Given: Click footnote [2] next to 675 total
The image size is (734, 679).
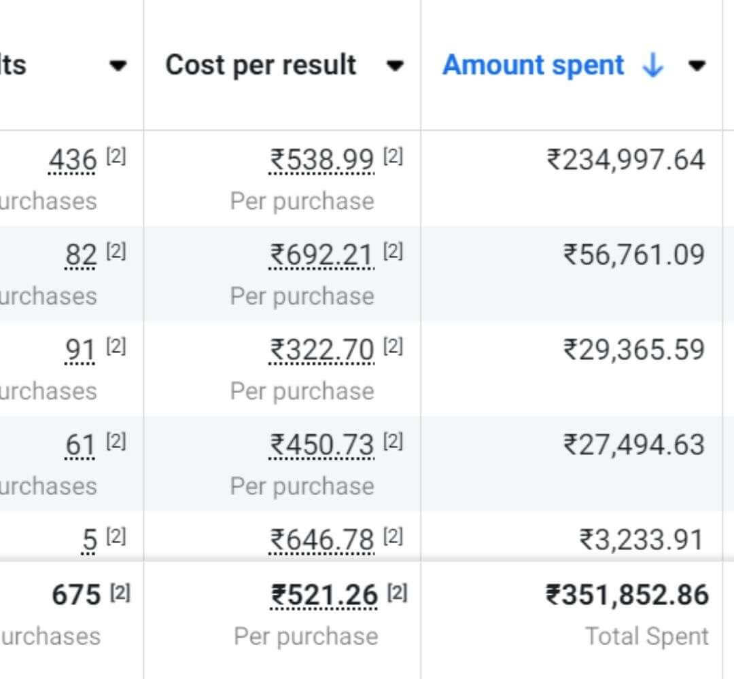Looking at the screenshot, I should 120,593.
